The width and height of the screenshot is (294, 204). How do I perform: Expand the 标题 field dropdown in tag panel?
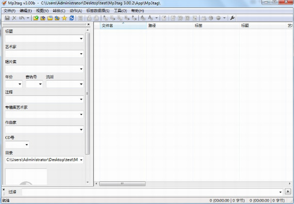81,39
